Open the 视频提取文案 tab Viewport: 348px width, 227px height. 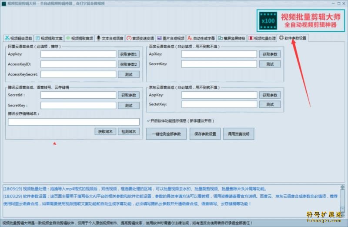49,38
